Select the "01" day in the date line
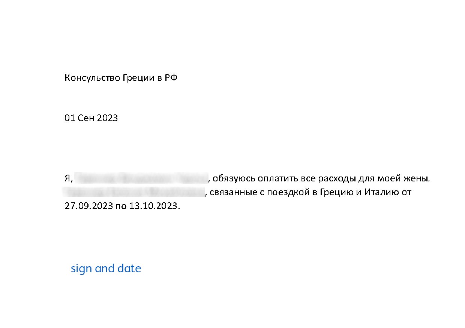The height and width of the screenshot is (328, 465). [x=70, y=118]
